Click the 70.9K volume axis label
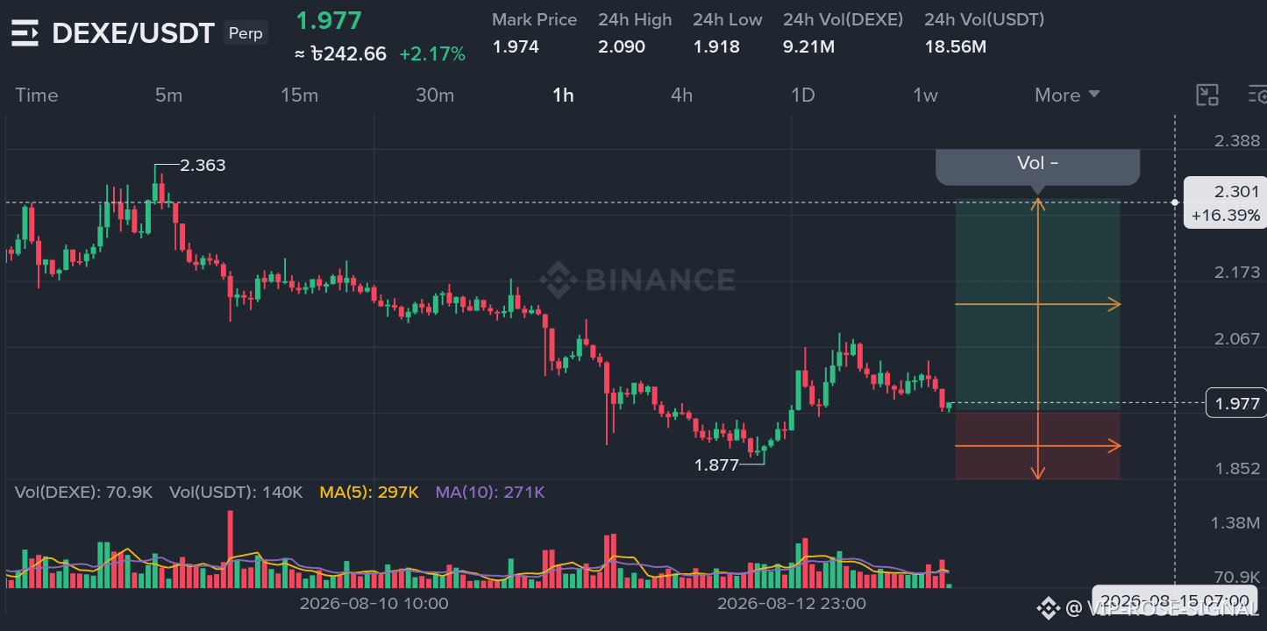This screenshot has width=1267, height=631. point(1237,577)
